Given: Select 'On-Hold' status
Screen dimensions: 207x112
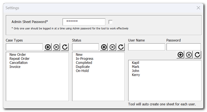Looking at the screenshot, I should 82,71.
